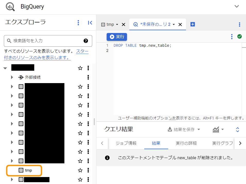246x184 pixels.
Task: Click the 実行 run button
Action: coord(117,37)
